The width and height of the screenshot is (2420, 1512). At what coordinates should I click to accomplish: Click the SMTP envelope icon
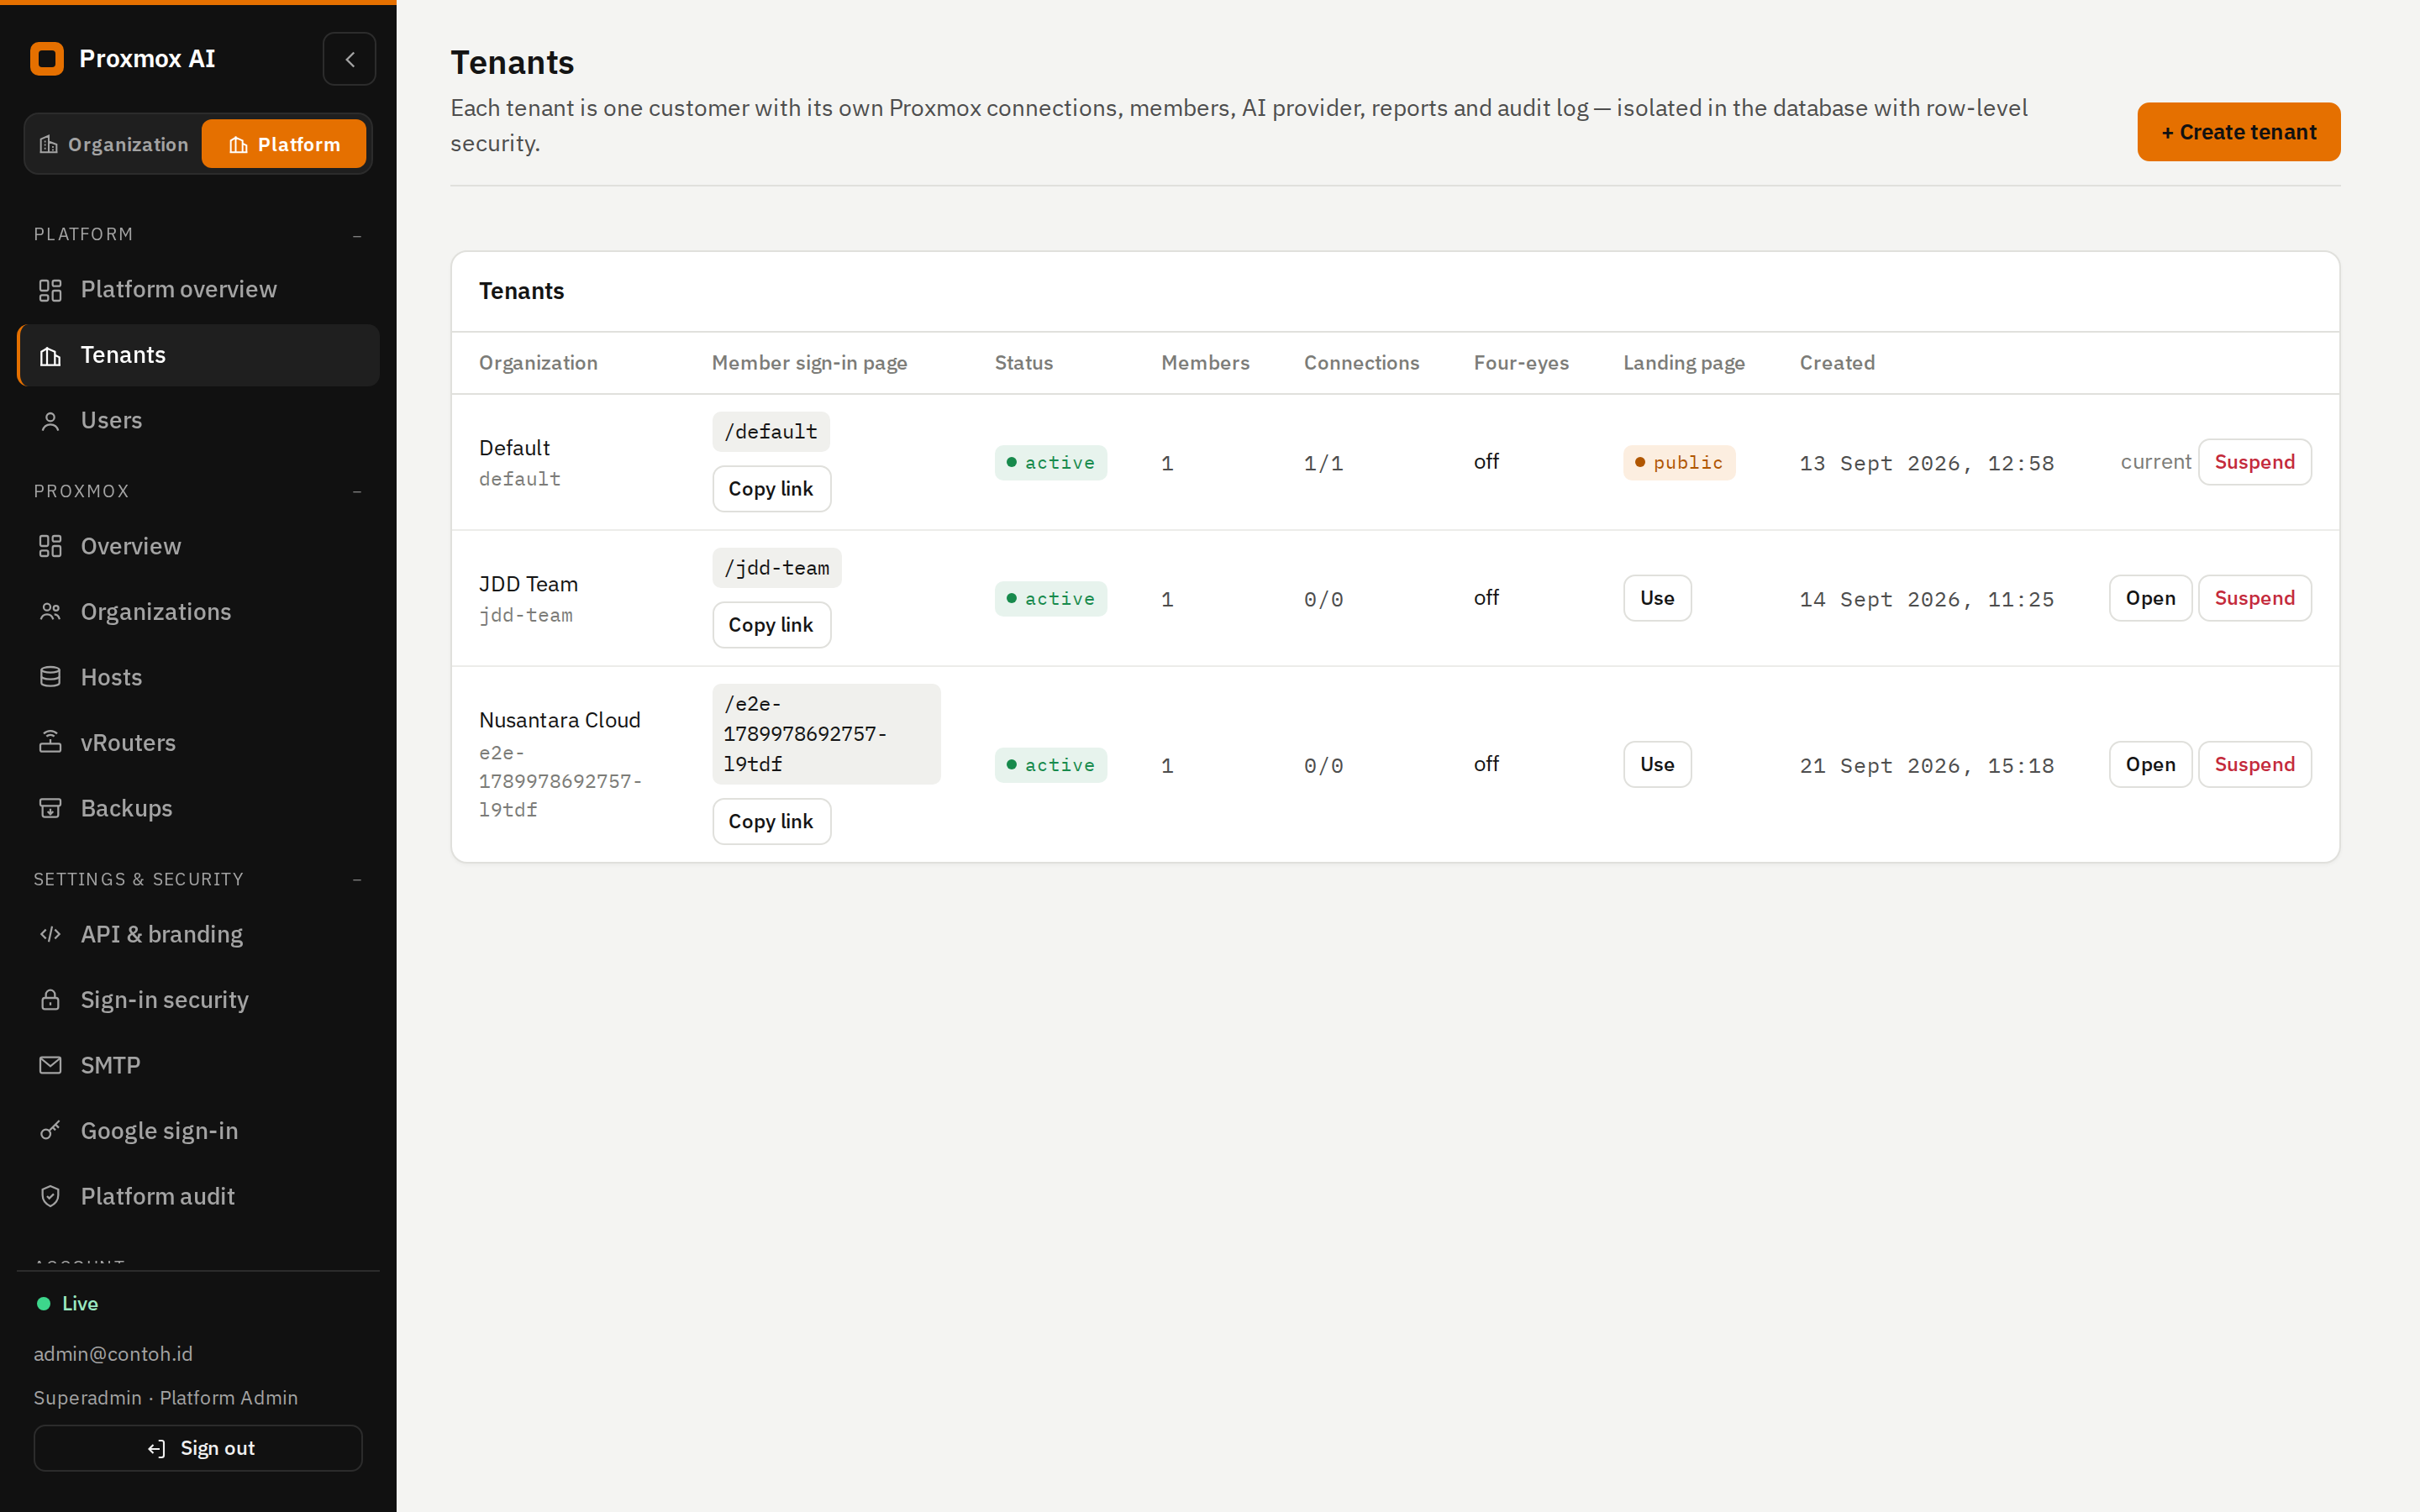[x=50, y=1066]
